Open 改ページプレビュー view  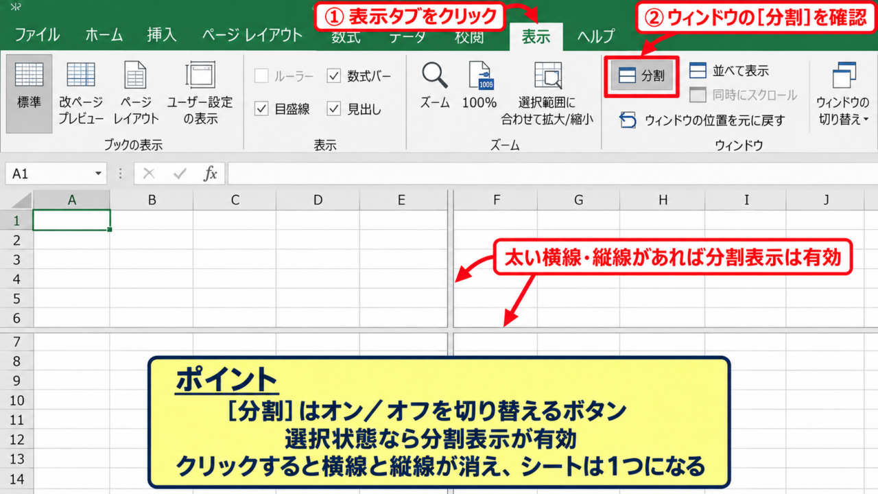(81, 93)
